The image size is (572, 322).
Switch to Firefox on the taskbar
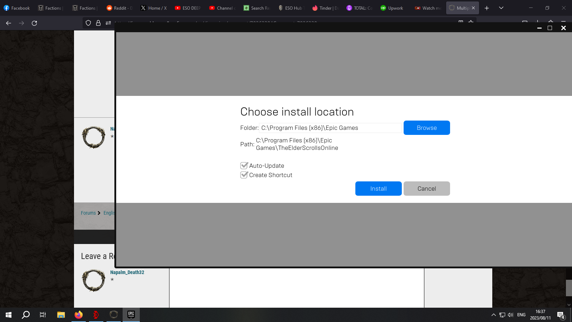tap(79, 315)
